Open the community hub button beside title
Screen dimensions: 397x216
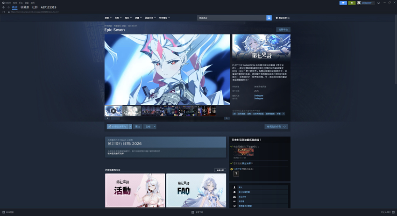click(283, 29)
